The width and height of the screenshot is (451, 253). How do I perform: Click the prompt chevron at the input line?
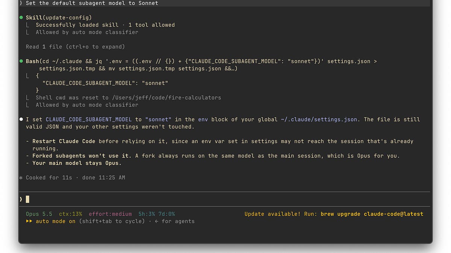coord(21,199)
